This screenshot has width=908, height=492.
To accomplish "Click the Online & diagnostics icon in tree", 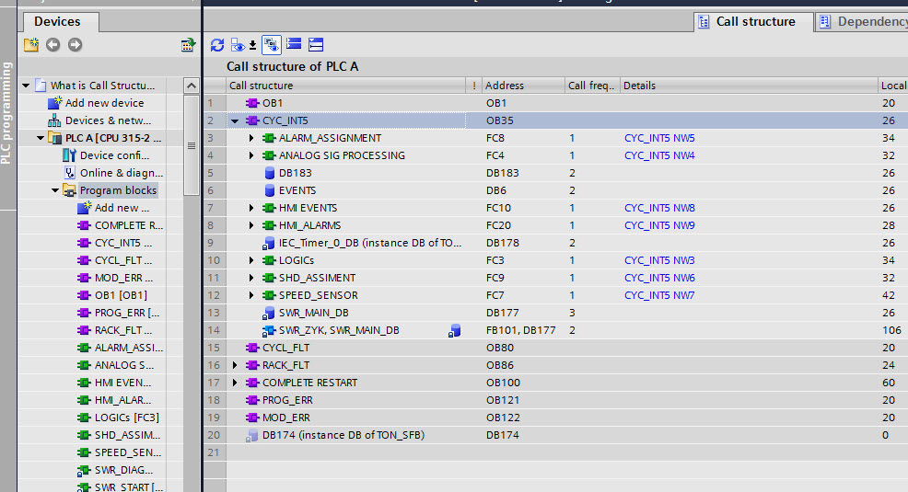I will (x=70, y=173).
